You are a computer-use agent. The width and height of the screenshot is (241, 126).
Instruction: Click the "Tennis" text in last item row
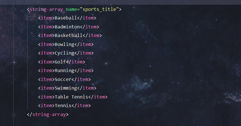(x=63, y=106)
